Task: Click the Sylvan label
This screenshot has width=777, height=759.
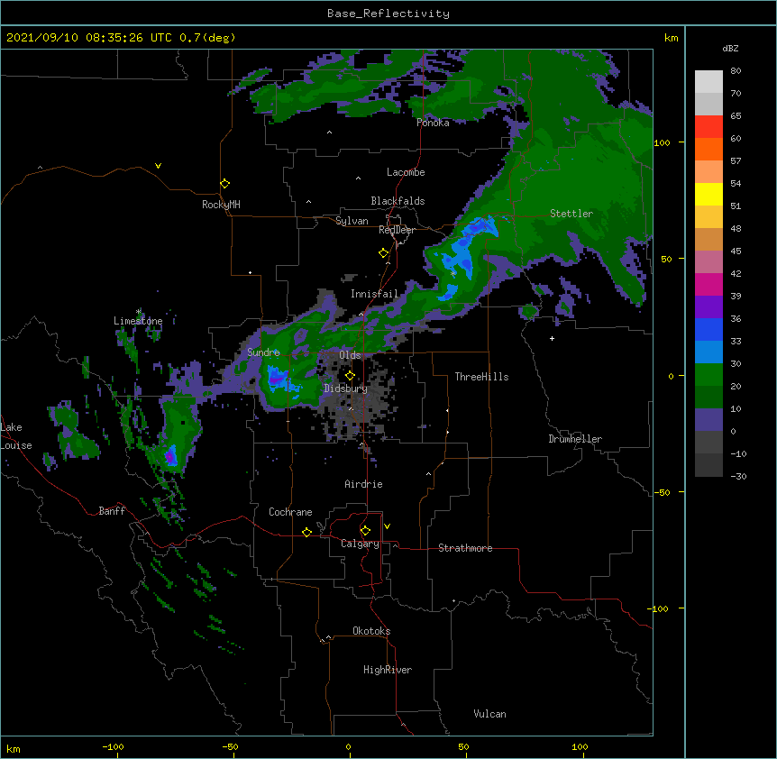Action: [x=352, y=221]
